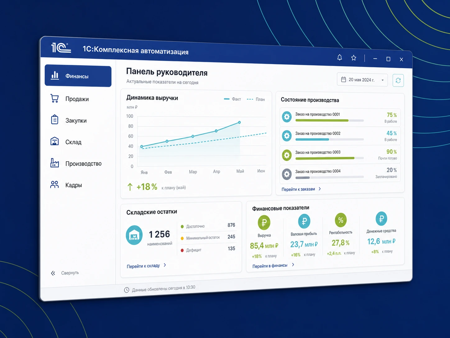Click the green Рентабельность percent icon
Screen dimensions: 450x338
coord(341,220)
